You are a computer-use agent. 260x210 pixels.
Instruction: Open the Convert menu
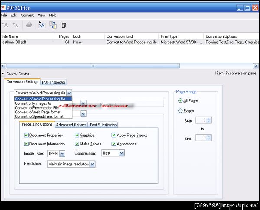27,16
